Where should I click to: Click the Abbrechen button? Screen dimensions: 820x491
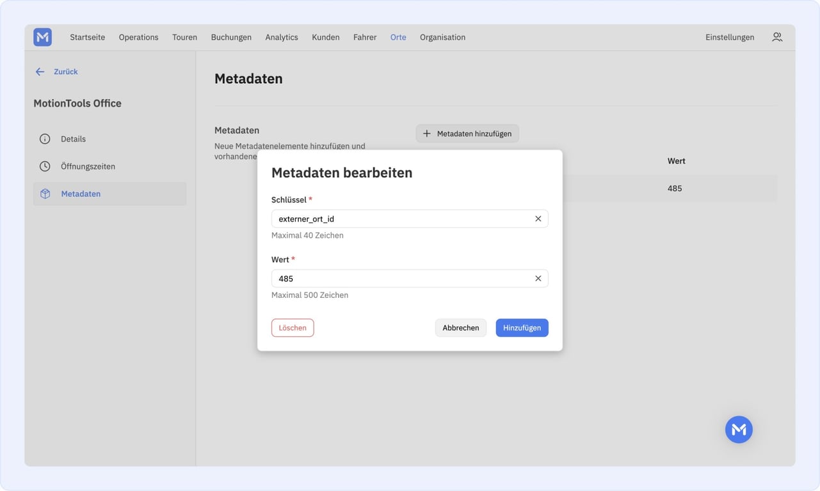461,328
